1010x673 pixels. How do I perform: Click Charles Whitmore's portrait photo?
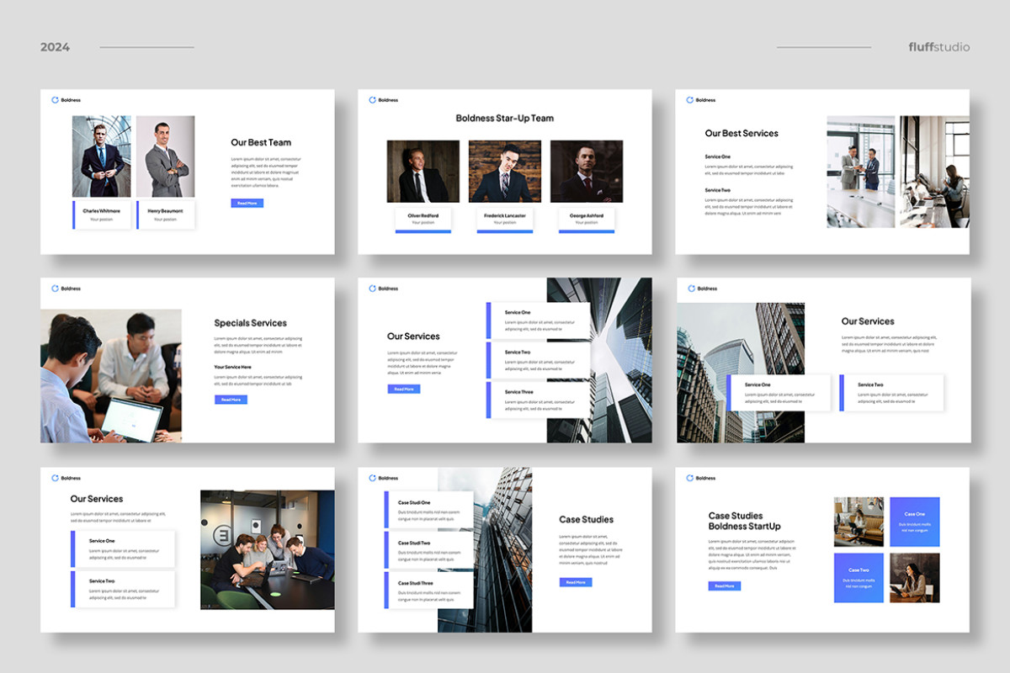click(x=100, y=154)
